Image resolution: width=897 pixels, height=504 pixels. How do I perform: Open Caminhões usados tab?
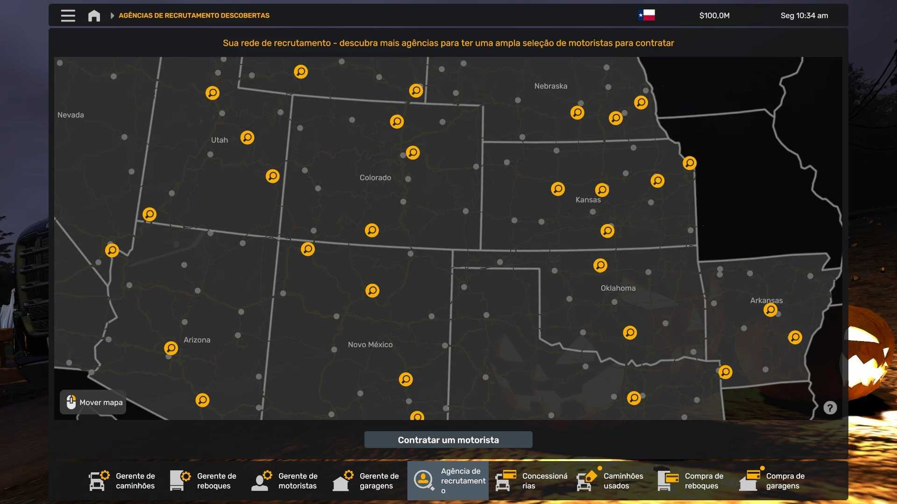pyautogui.click(x=610, y=481)
